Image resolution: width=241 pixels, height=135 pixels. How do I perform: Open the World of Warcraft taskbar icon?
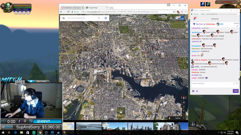64,132
